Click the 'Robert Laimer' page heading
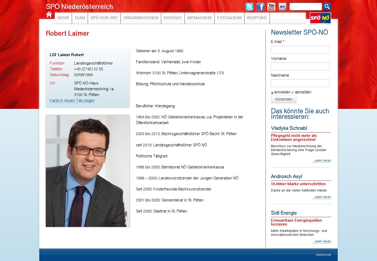The image size is (377, 261). click(68, 33)
